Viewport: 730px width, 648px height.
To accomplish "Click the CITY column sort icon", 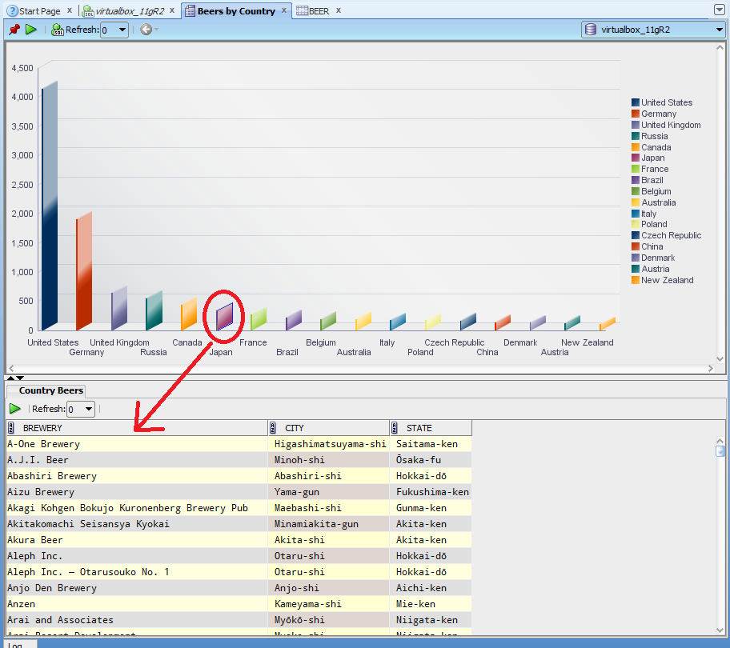I will (273, 428).
